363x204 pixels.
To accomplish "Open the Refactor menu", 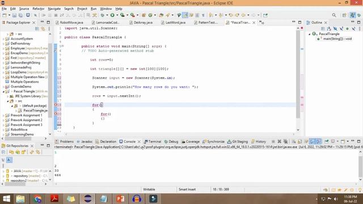I will [x=39, y=9].
